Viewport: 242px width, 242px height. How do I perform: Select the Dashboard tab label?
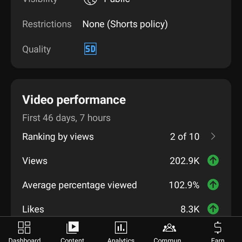[25, 240]
